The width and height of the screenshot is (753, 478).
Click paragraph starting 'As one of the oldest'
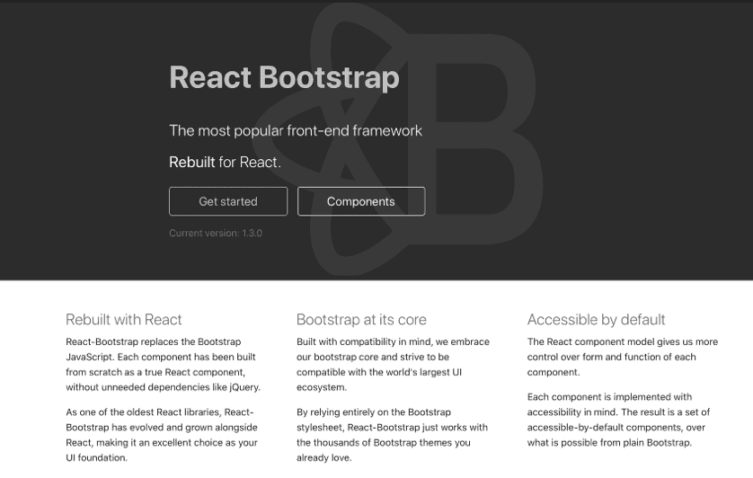pyautogui.click(x=162, y=435)
